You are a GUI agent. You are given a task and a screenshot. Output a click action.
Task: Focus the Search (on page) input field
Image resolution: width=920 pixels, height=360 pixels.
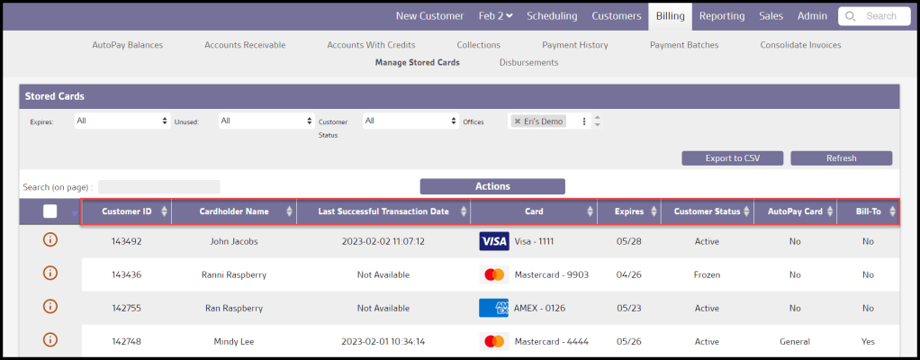point(158,187)
